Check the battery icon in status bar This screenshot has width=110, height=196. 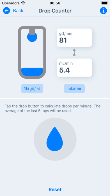pyautogui.click(x=104, y=3)
